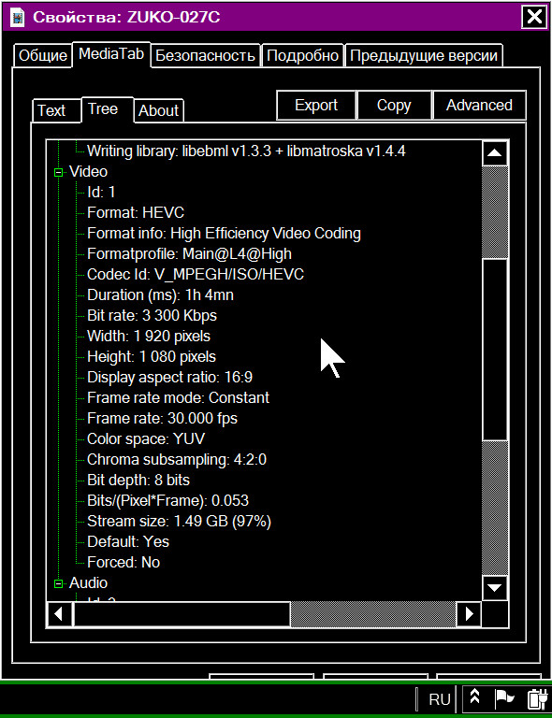Open the Общие tab
Image resolution: width=552 pixels, height=718 pixels.
pyautogui.click(x=43, y=55)
